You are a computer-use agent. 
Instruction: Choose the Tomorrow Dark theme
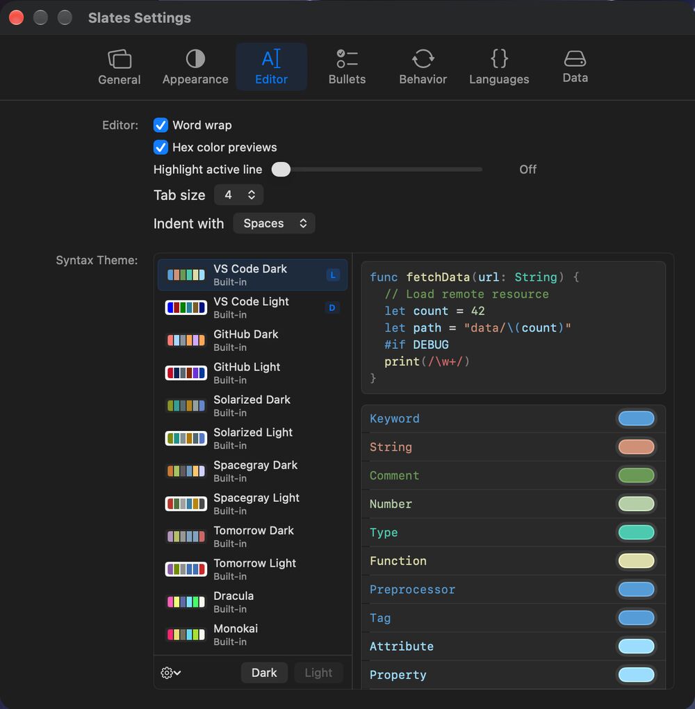click(252, 537)
